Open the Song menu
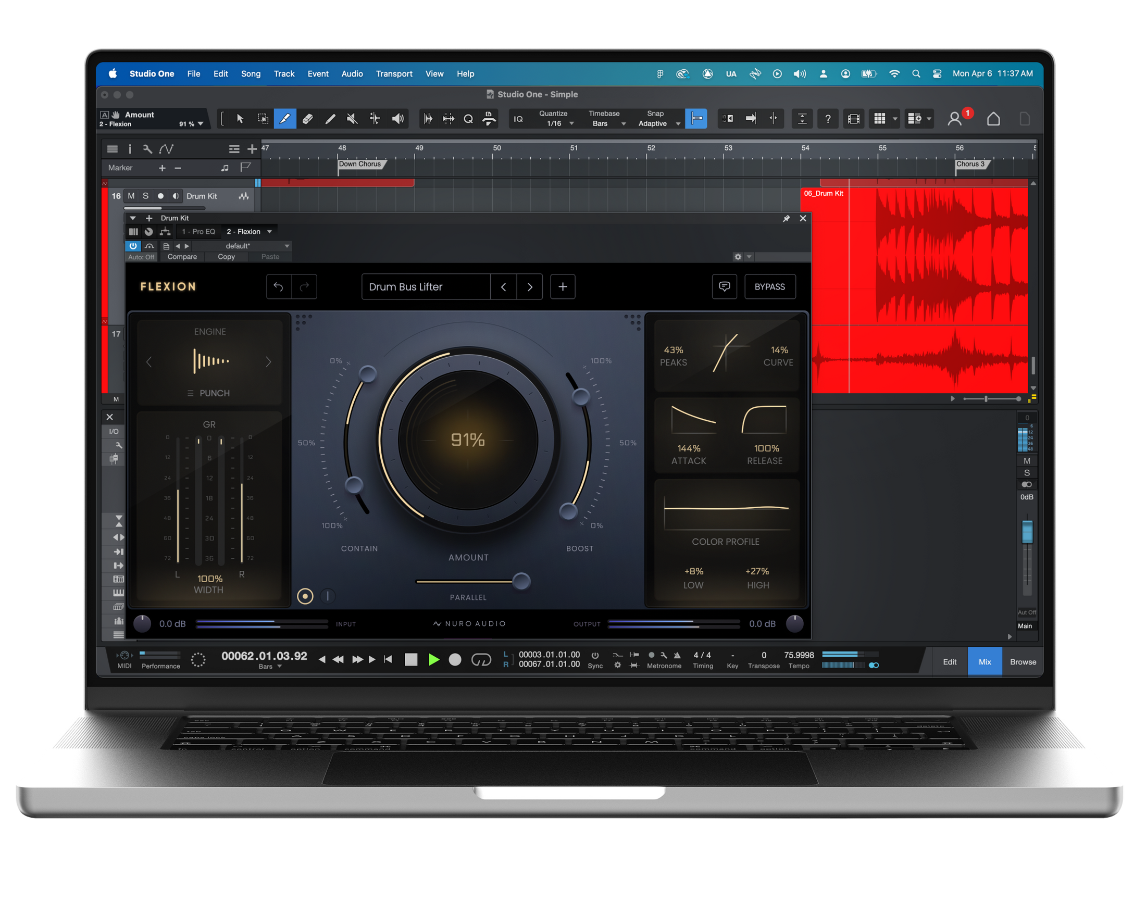The image size is (1146, 903). click(251, 73)
